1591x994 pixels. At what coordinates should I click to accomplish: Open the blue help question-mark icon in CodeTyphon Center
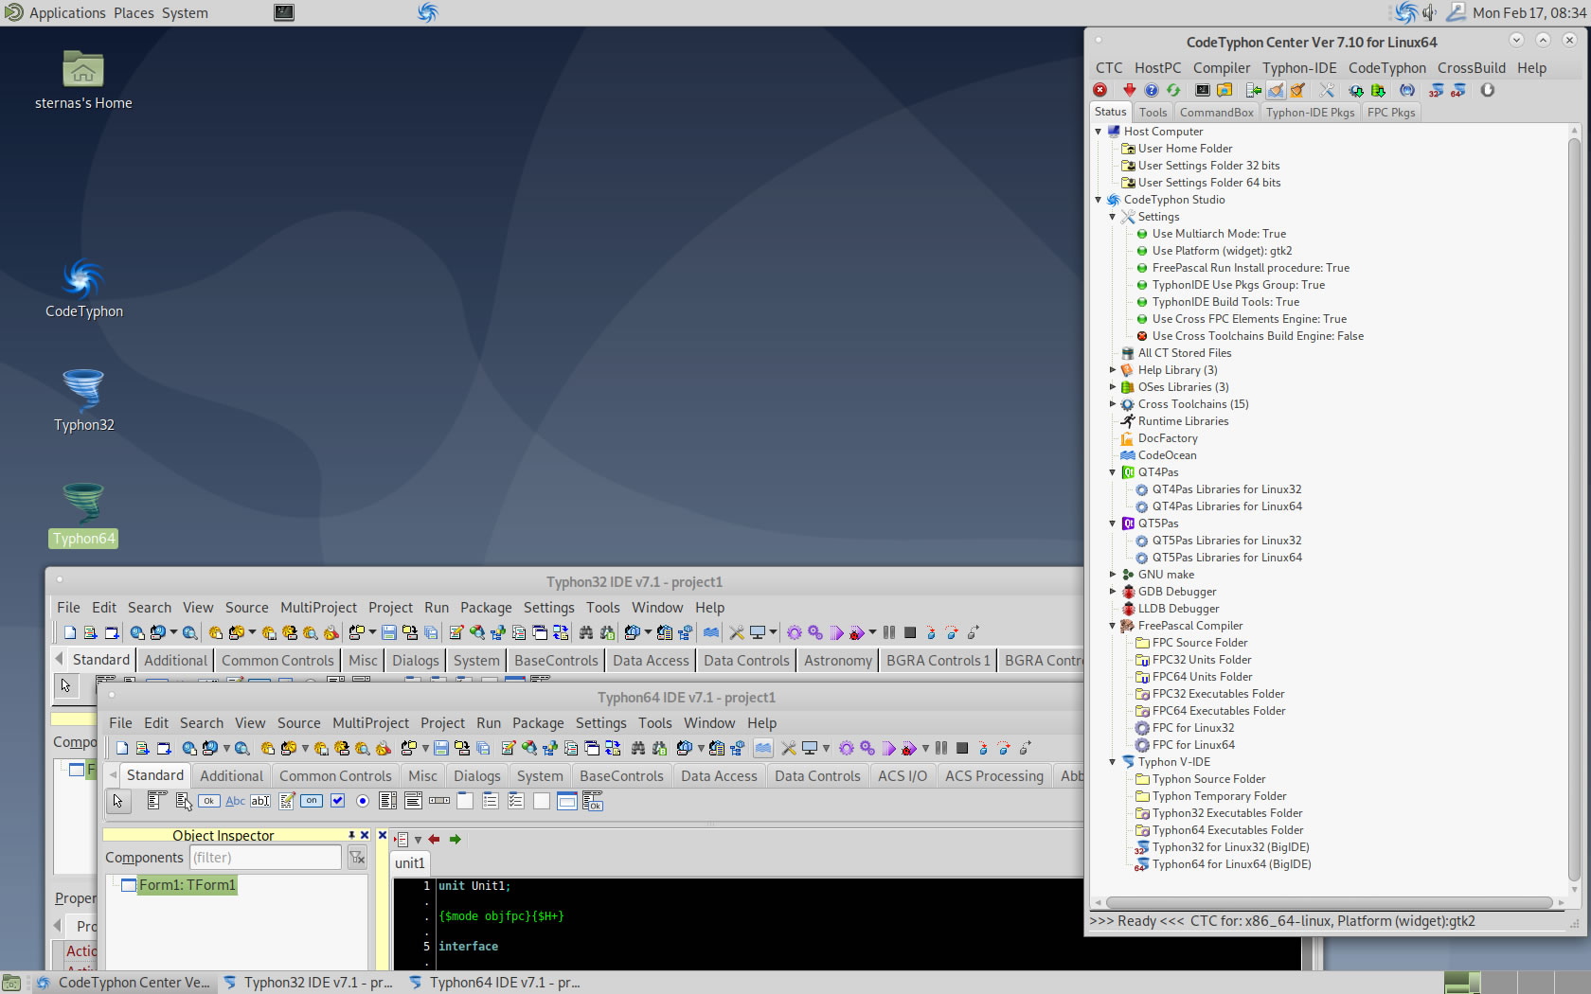(1151, 90)
